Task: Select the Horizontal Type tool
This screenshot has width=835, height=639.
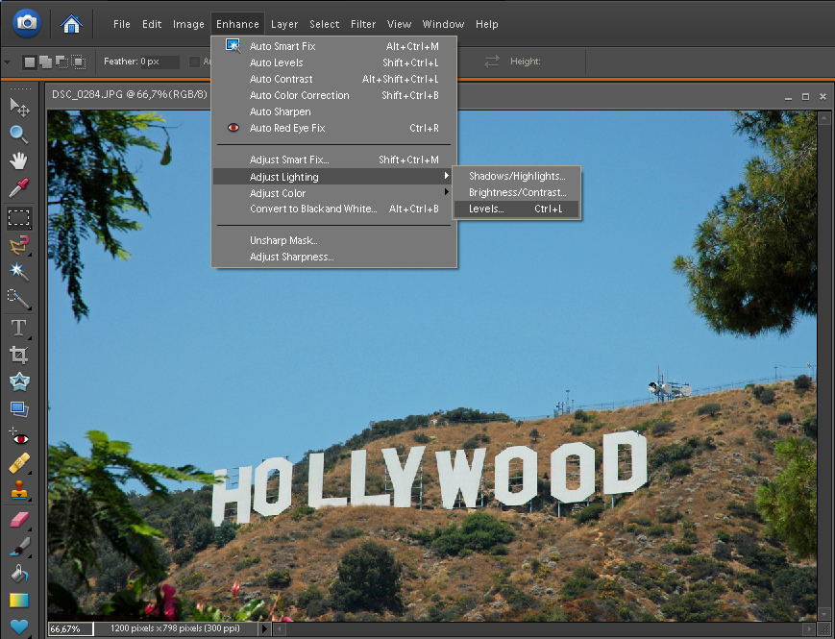Action: coord(19,328)
